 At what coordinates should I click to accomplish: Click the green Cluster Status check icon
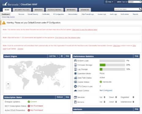[101, 82]
